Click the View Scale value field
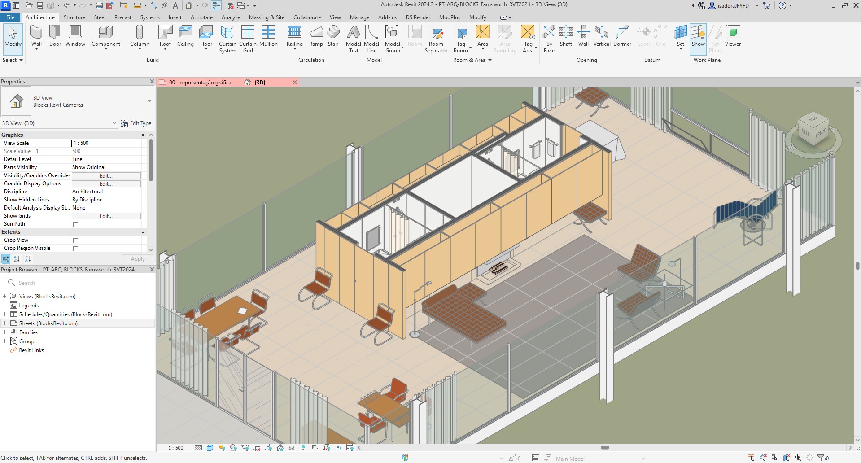Screen dimensions: 861x463 pyautogui.click(x=106, y=143)
